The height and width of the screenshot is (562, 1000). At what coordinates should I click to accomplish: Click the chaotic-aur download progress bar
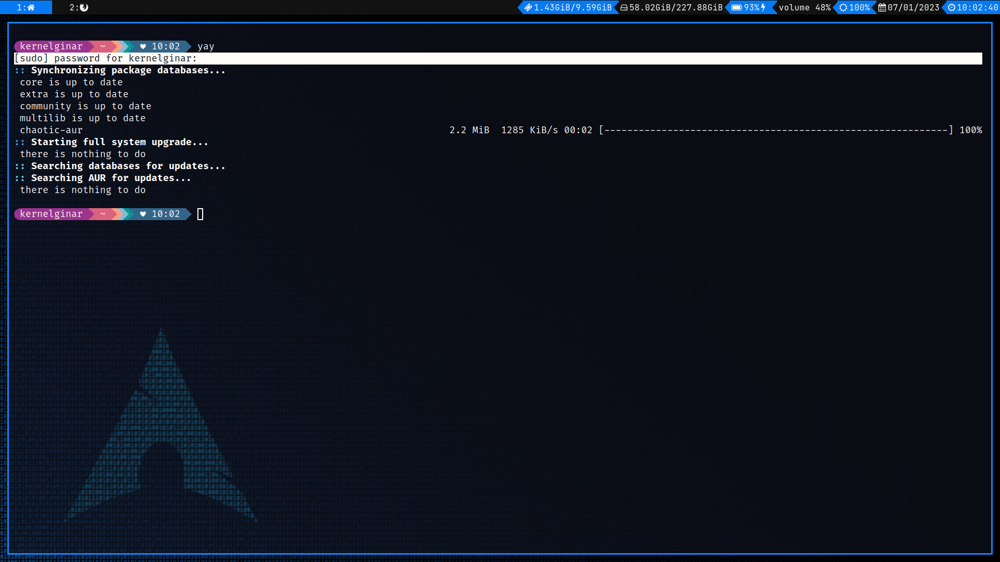click(776, 130)
